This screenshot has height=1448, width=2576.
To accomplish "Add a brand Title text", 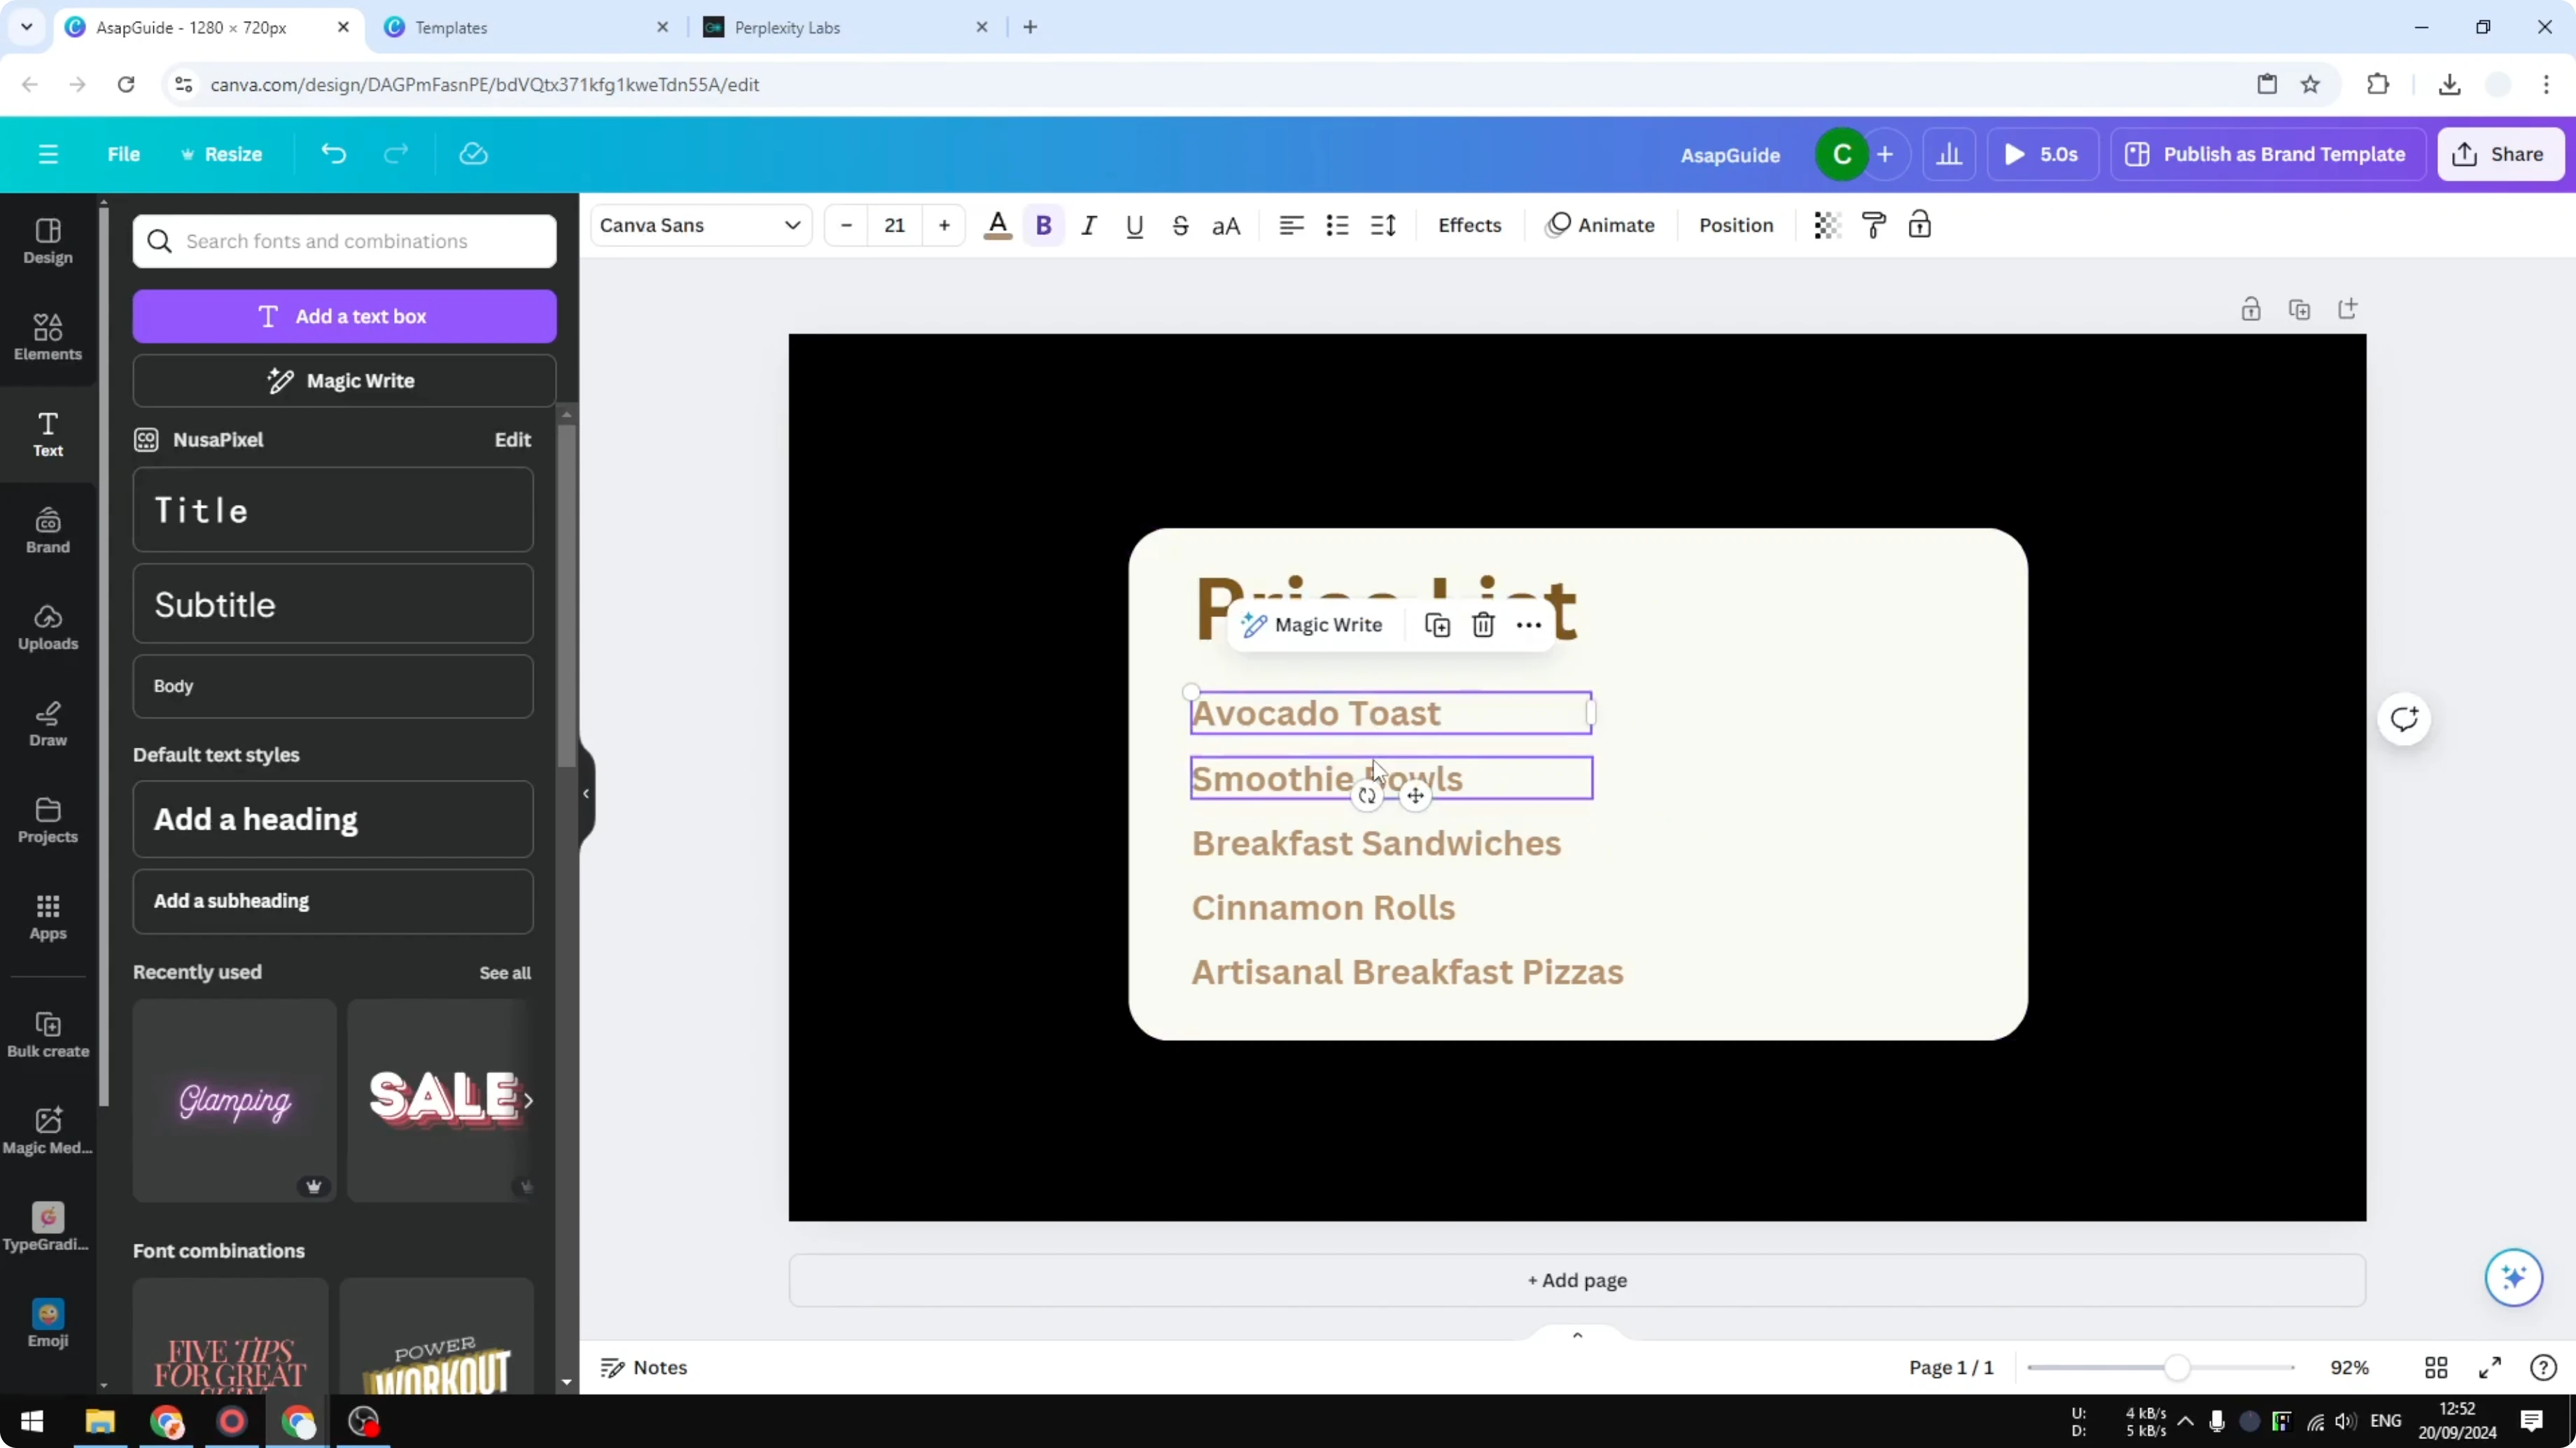I will 333,510.
